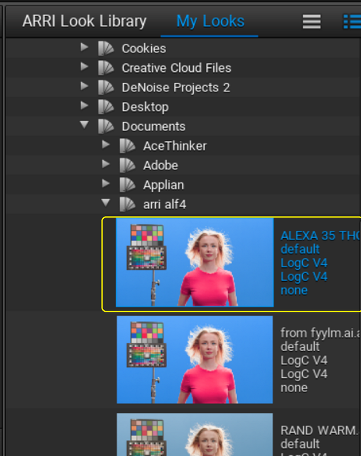Expand the Creative Cloud Files arrow
The width and height of the screenshot is (361, 456).
[84, 66]
